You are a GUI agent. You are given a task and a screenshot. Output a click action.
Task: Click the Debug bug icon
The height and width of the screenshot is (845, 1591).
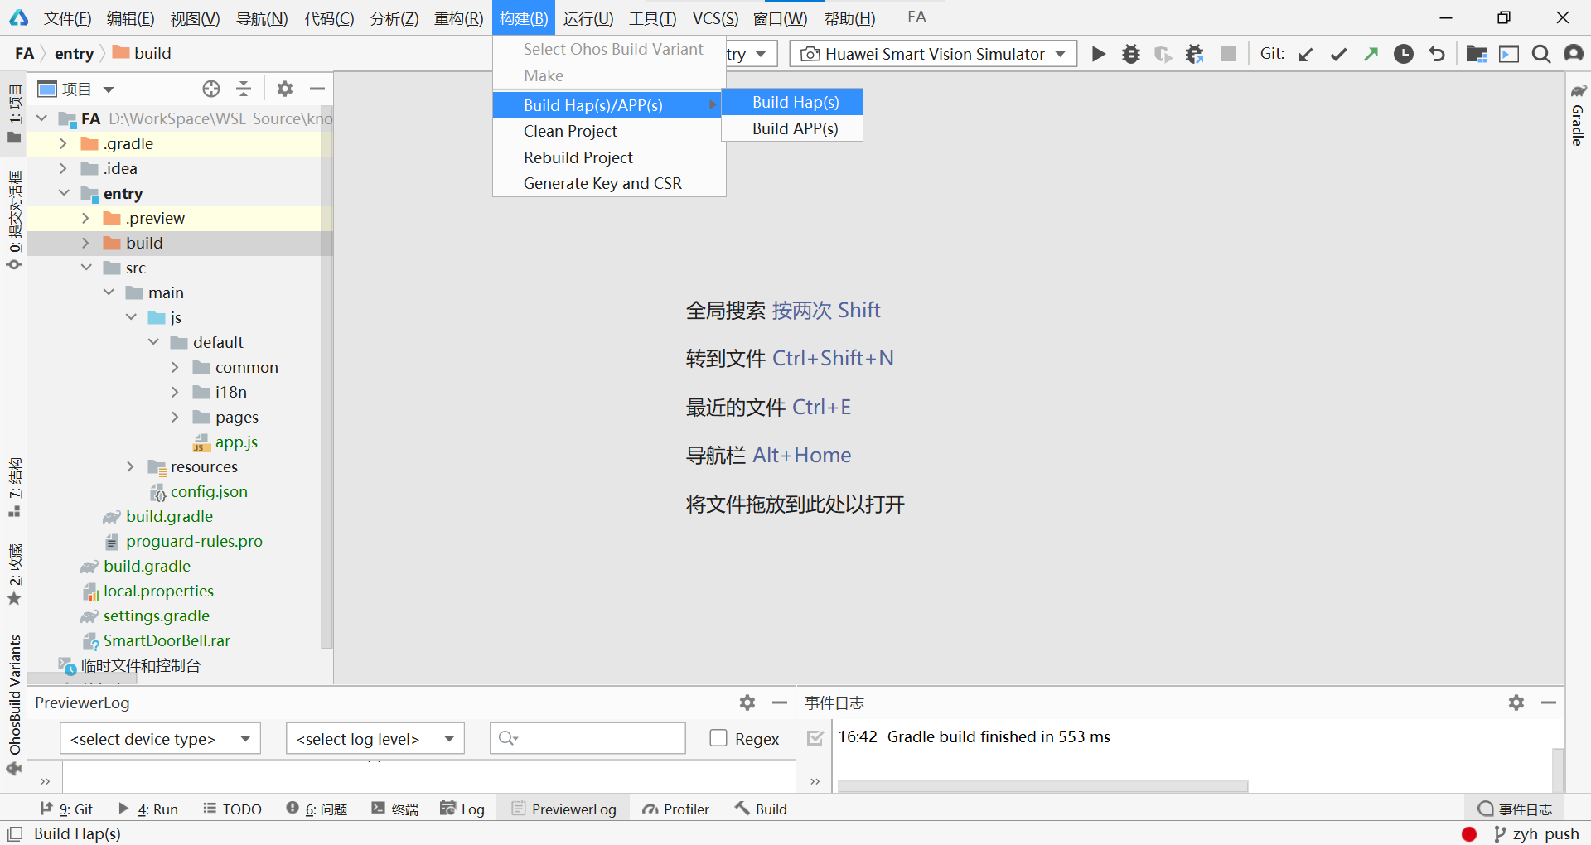click(1130, 54)
